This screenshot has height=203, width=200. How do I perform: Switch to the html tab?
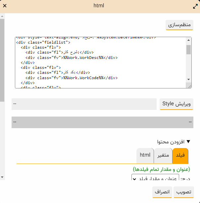(x=145, y=155)
